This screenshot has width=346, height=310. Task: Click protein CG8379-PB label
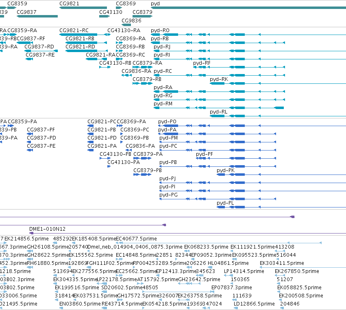[x=148, y=170]
